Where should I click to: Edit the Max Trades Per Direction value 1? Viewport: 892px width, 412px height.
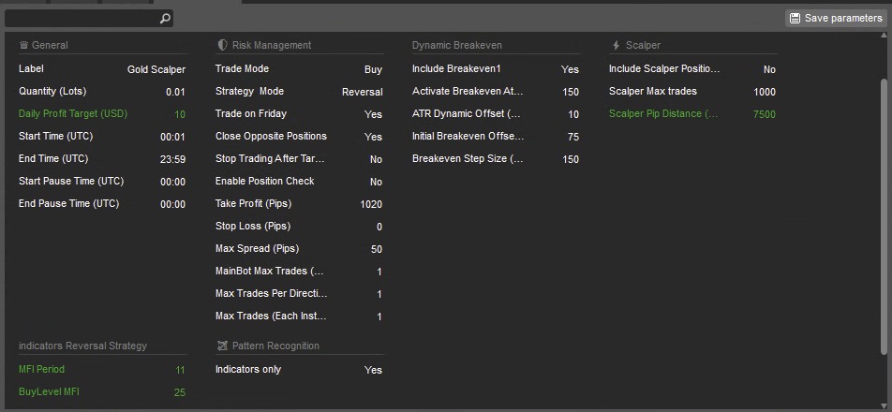(x=379, y=294)
